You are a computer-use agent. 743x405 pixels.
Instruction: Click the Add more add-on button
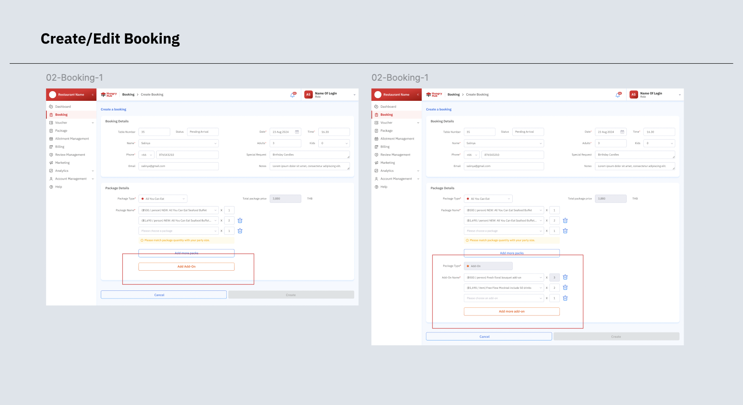pos(511,311)
